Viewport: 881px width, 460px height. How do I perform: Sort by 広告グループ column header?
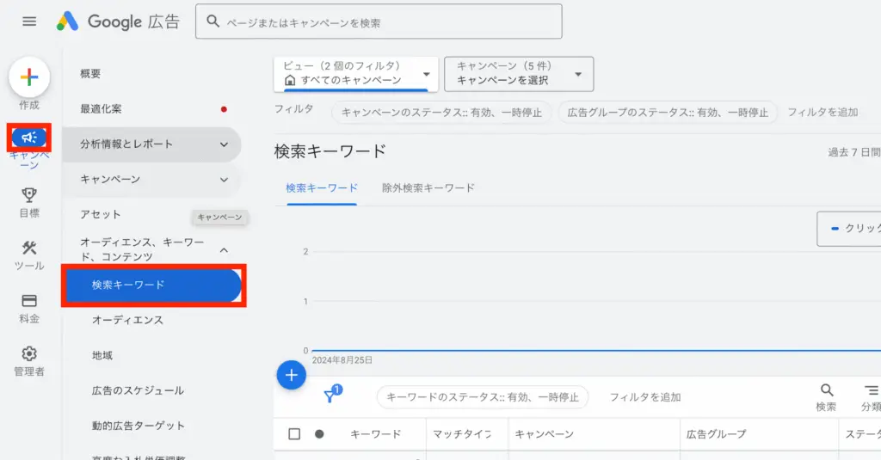pos(717,434)
